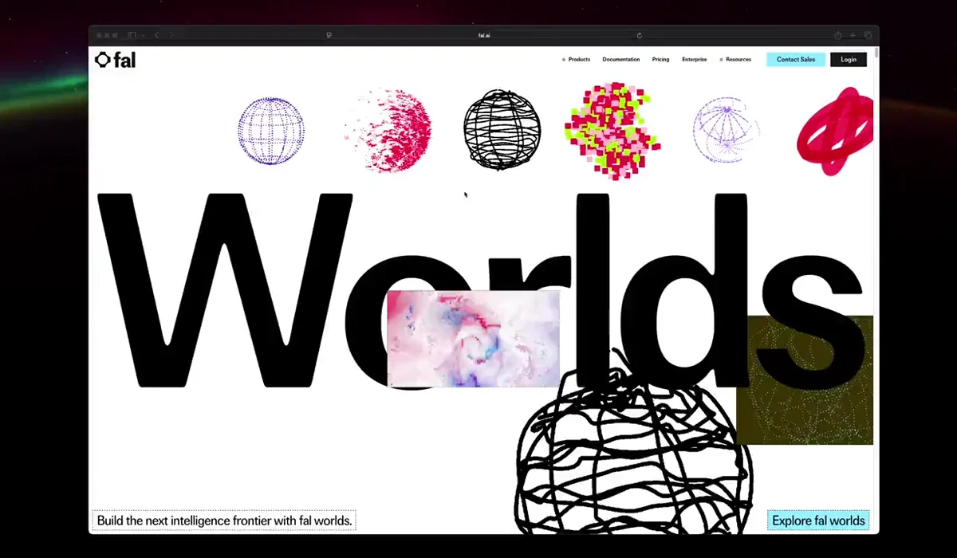The width and height of the screenshot is (957, 558).
Task: Expand the Resources menu
Action: click(735, 60)
